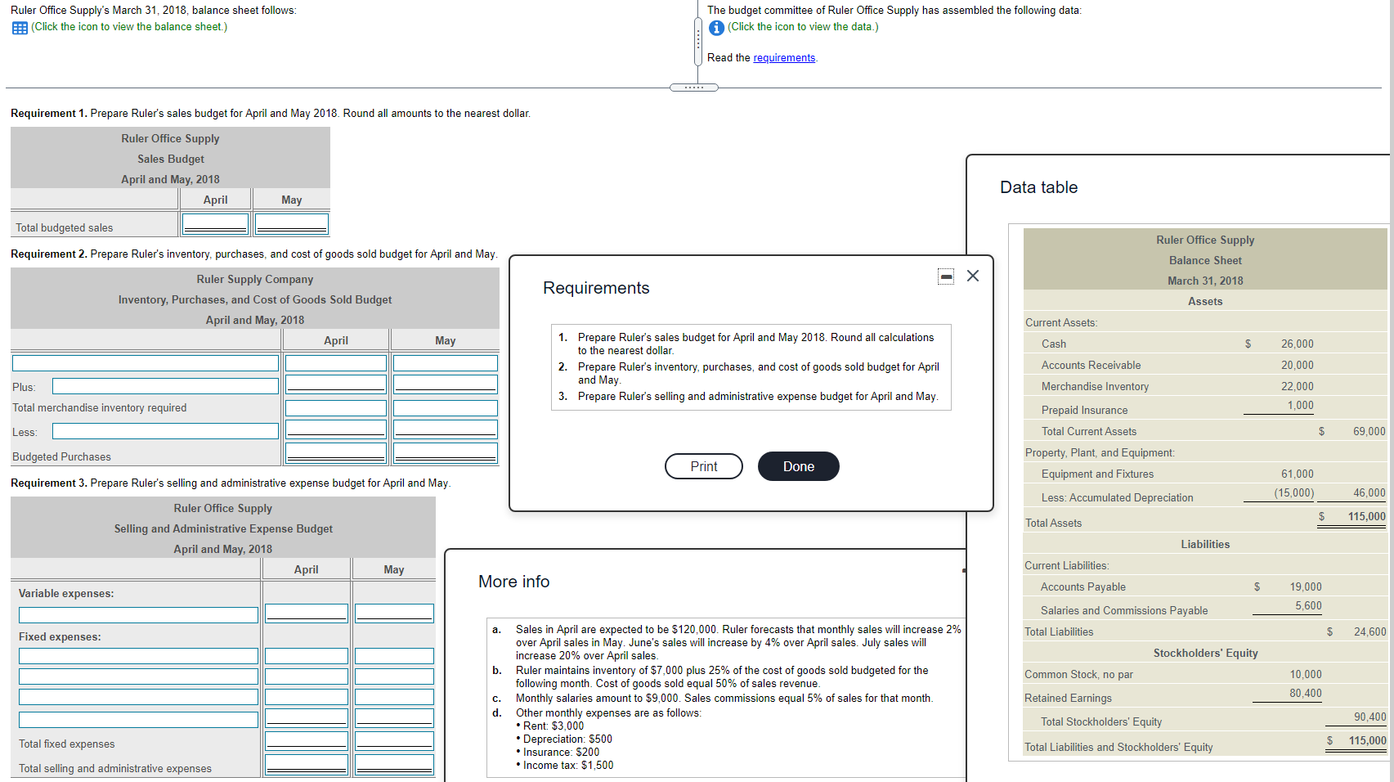The height and width of the screenshot is (782, 1394).
Task: Select third fixed expense label field
Action: (138, 697)
